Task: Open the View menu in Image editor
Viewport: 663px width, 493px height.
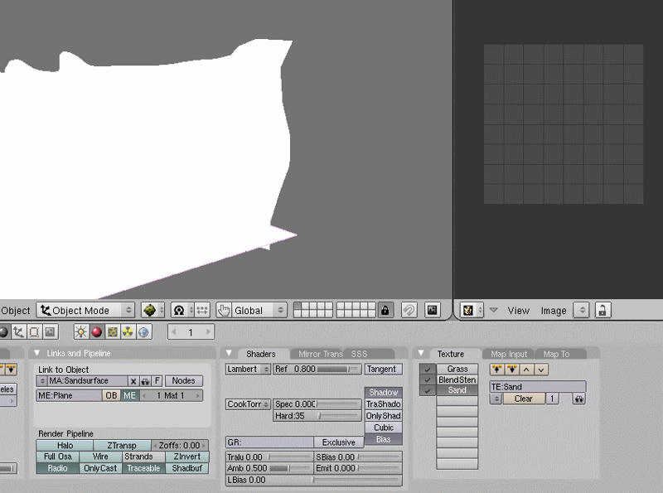Action: (x=519, y=311)
